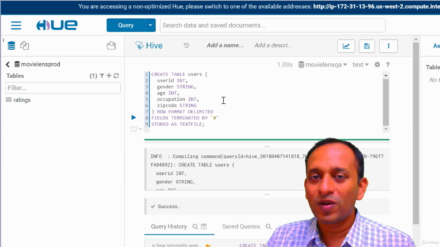This screenshot has height=247, width=440.
Task: Search within Saved Queries
Action: point(268,226)
